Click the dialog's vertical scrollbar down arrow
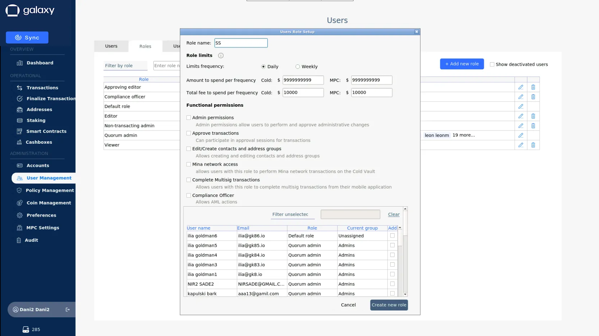Image resolution: width=599 pixels, height=336 pixels. (405, 294)
